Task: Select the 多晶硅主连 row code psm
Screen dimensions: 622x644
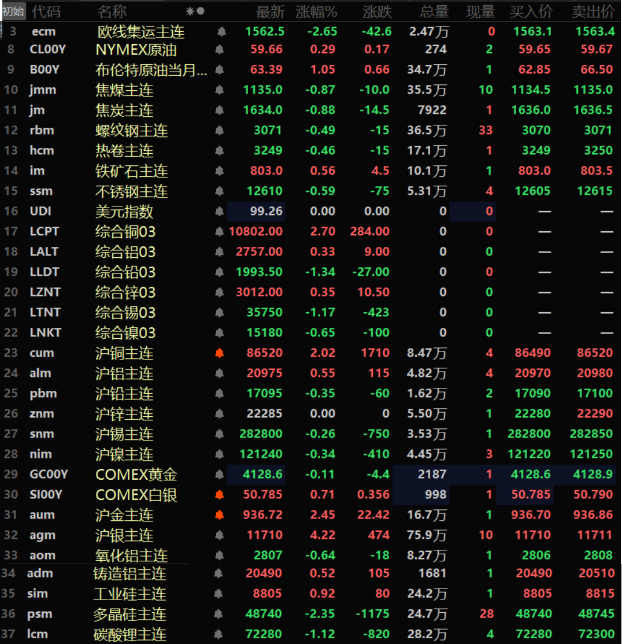Action: [x=39, y=614]
